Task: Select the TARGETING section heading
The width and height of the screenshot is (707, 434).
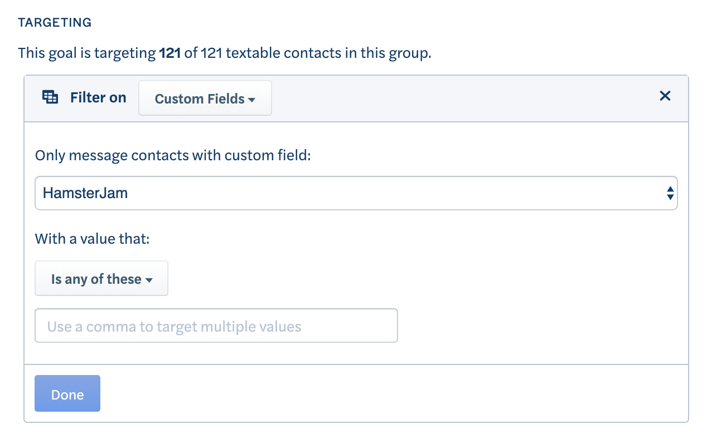Action: click(x=55, y=23)
